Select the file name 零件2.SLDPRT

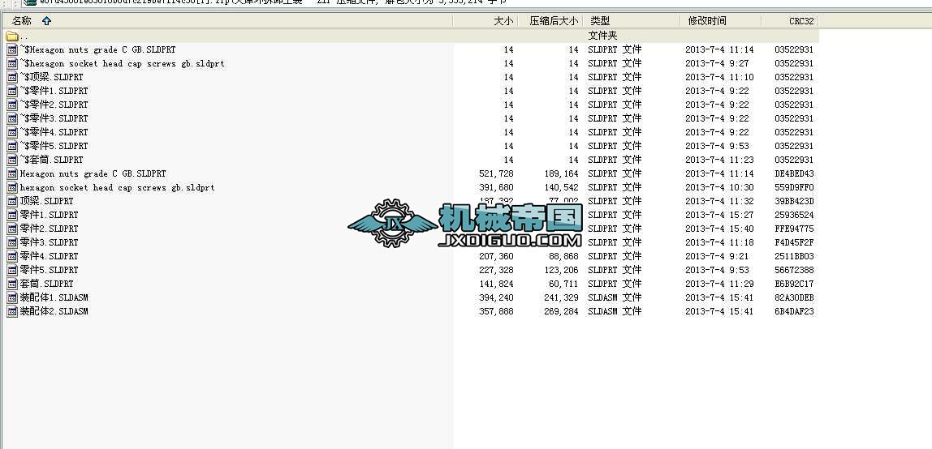point(50,229)
